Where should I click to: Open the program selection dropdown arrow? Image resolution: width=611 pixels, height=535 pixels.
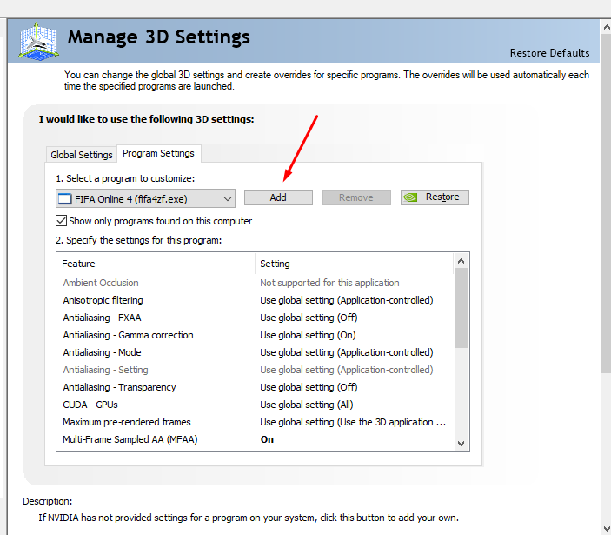pos(227,198)
